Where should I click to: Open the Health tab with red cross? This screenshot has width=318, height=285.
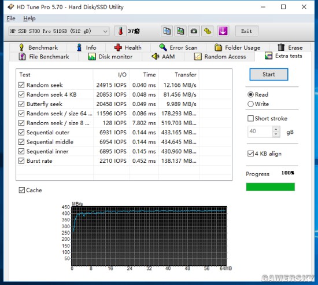pyautogui.click(x=128, y=47)
